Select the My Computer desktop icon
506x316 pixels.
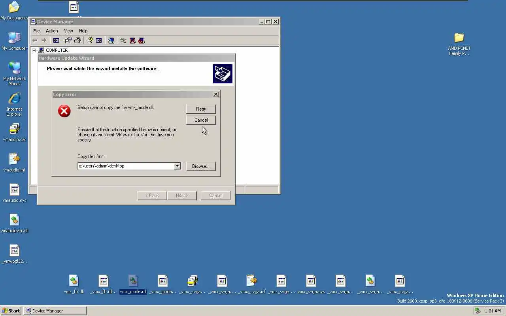14,41
